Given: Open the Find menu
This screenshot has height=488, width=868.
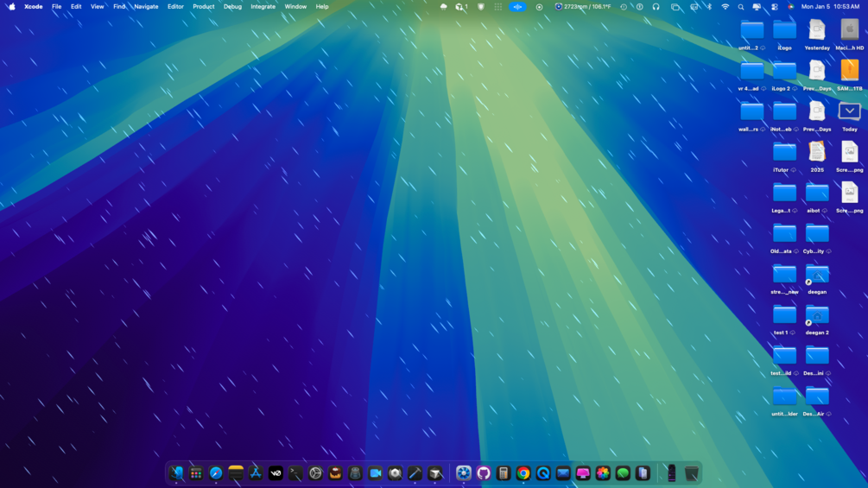Looking at the screenshot, I should (x=119, y=7).
